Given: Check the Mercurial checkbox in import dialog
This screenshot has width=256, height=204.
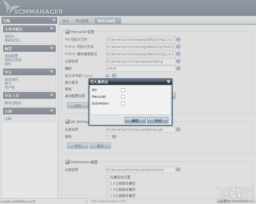Looking at the screenshot, I should (x=123, y=97).
